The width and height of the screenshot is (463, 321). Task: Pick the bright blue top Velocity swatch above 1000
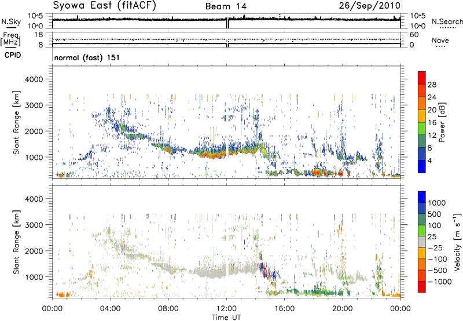(x=422, y=196)
